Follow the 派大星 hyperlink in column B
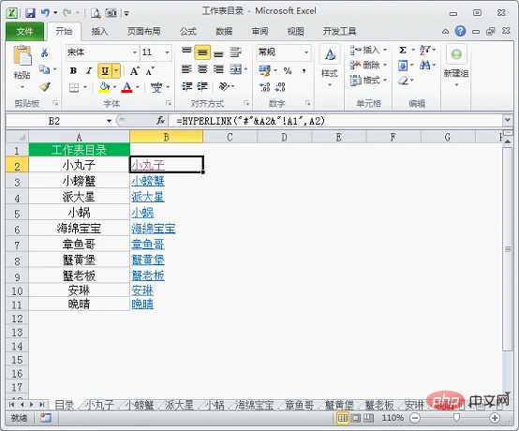Image resolution: width=519 pixels, height=431 pixels. (x=148, y=197)
